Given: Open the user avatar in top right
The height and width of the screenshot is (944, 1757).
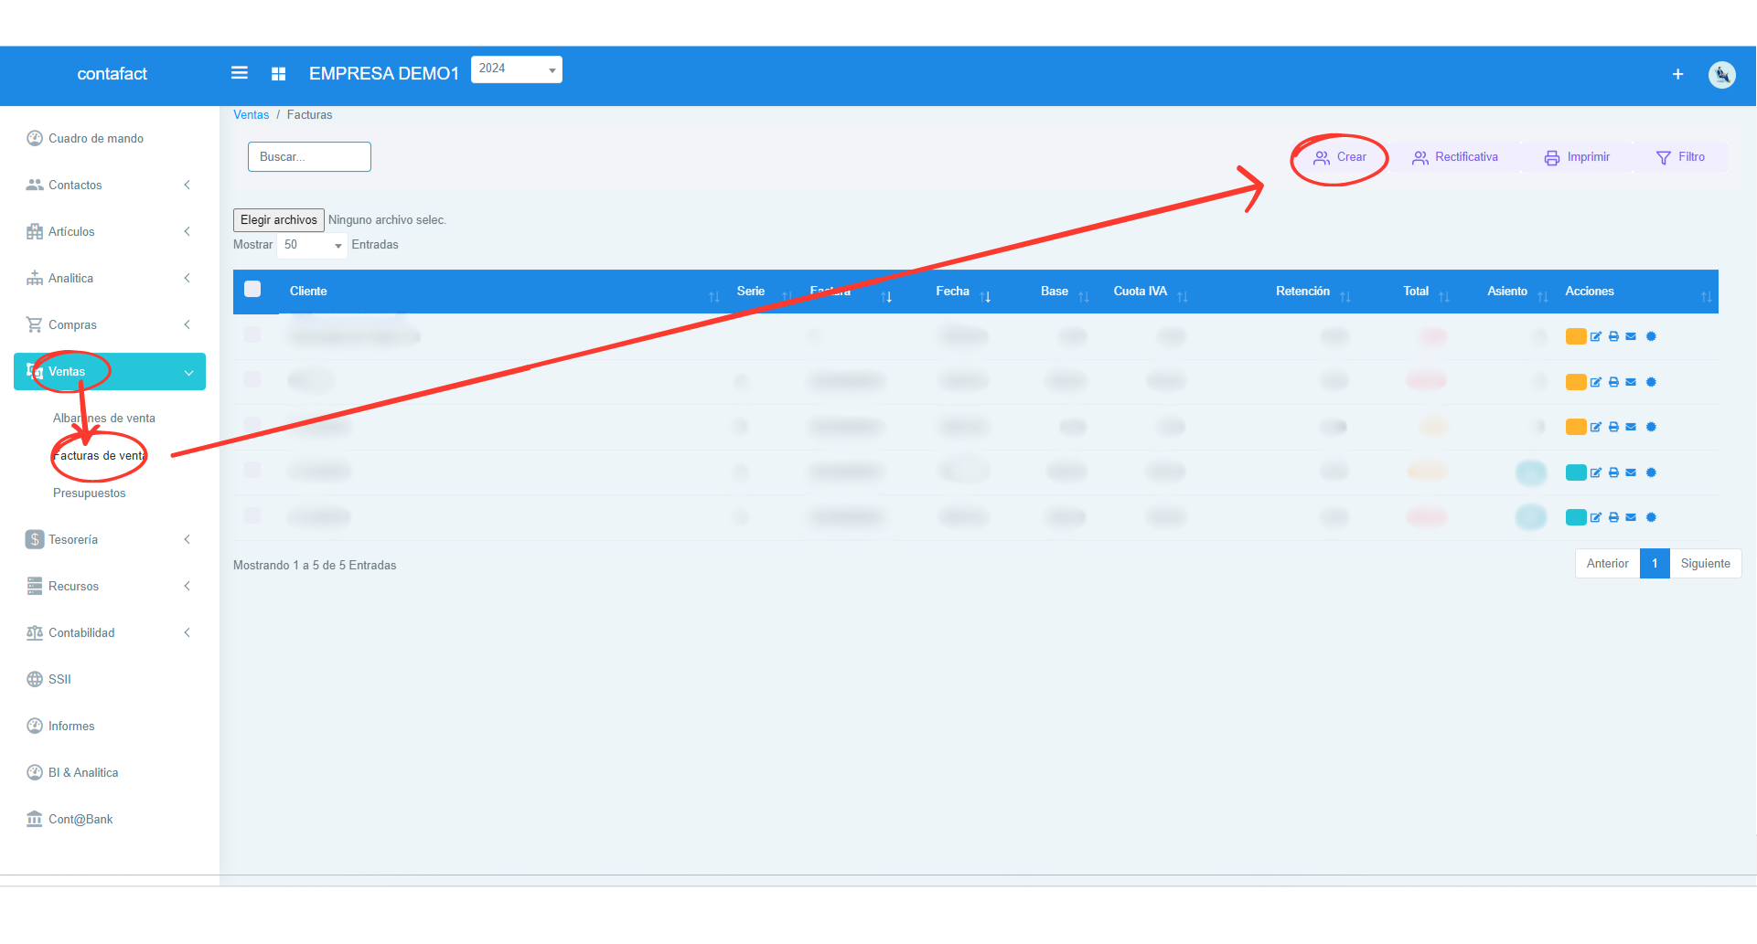Looking at the screenshot, I should click(1721, 75).
